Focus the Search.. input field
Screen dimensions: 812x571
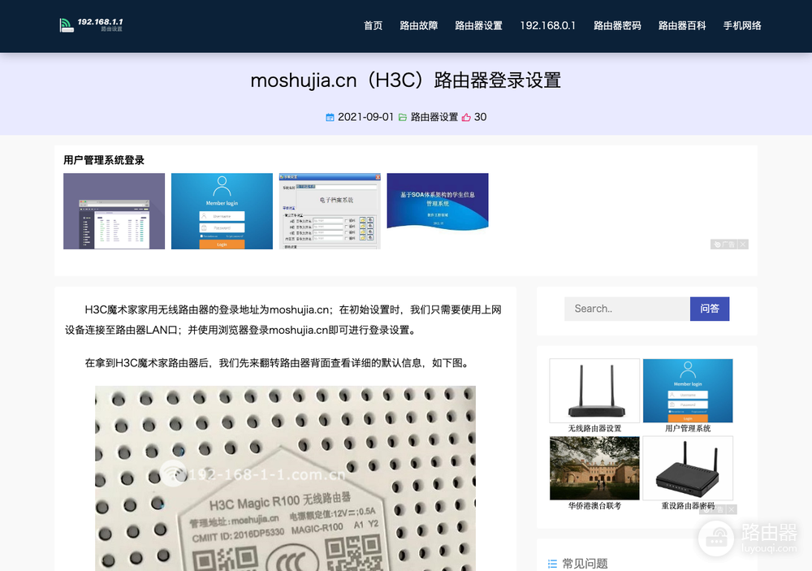(627, 309)
